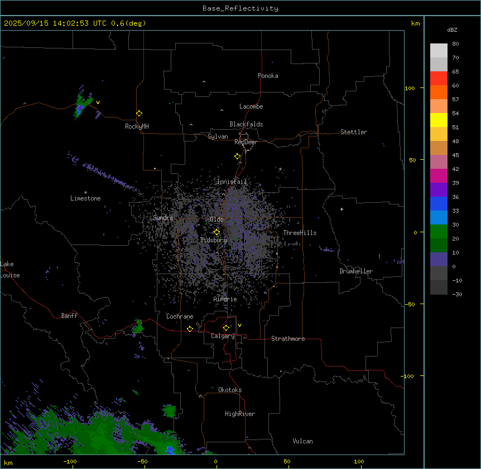
Task: Click the white plus marker west of Drumheller
Action: pyautogui.click(x=341, y=209)
